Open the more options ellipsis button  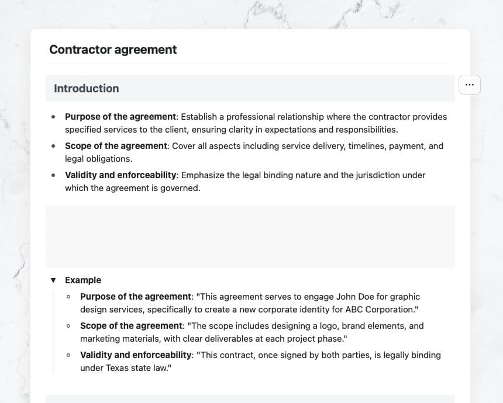[470, 85]
